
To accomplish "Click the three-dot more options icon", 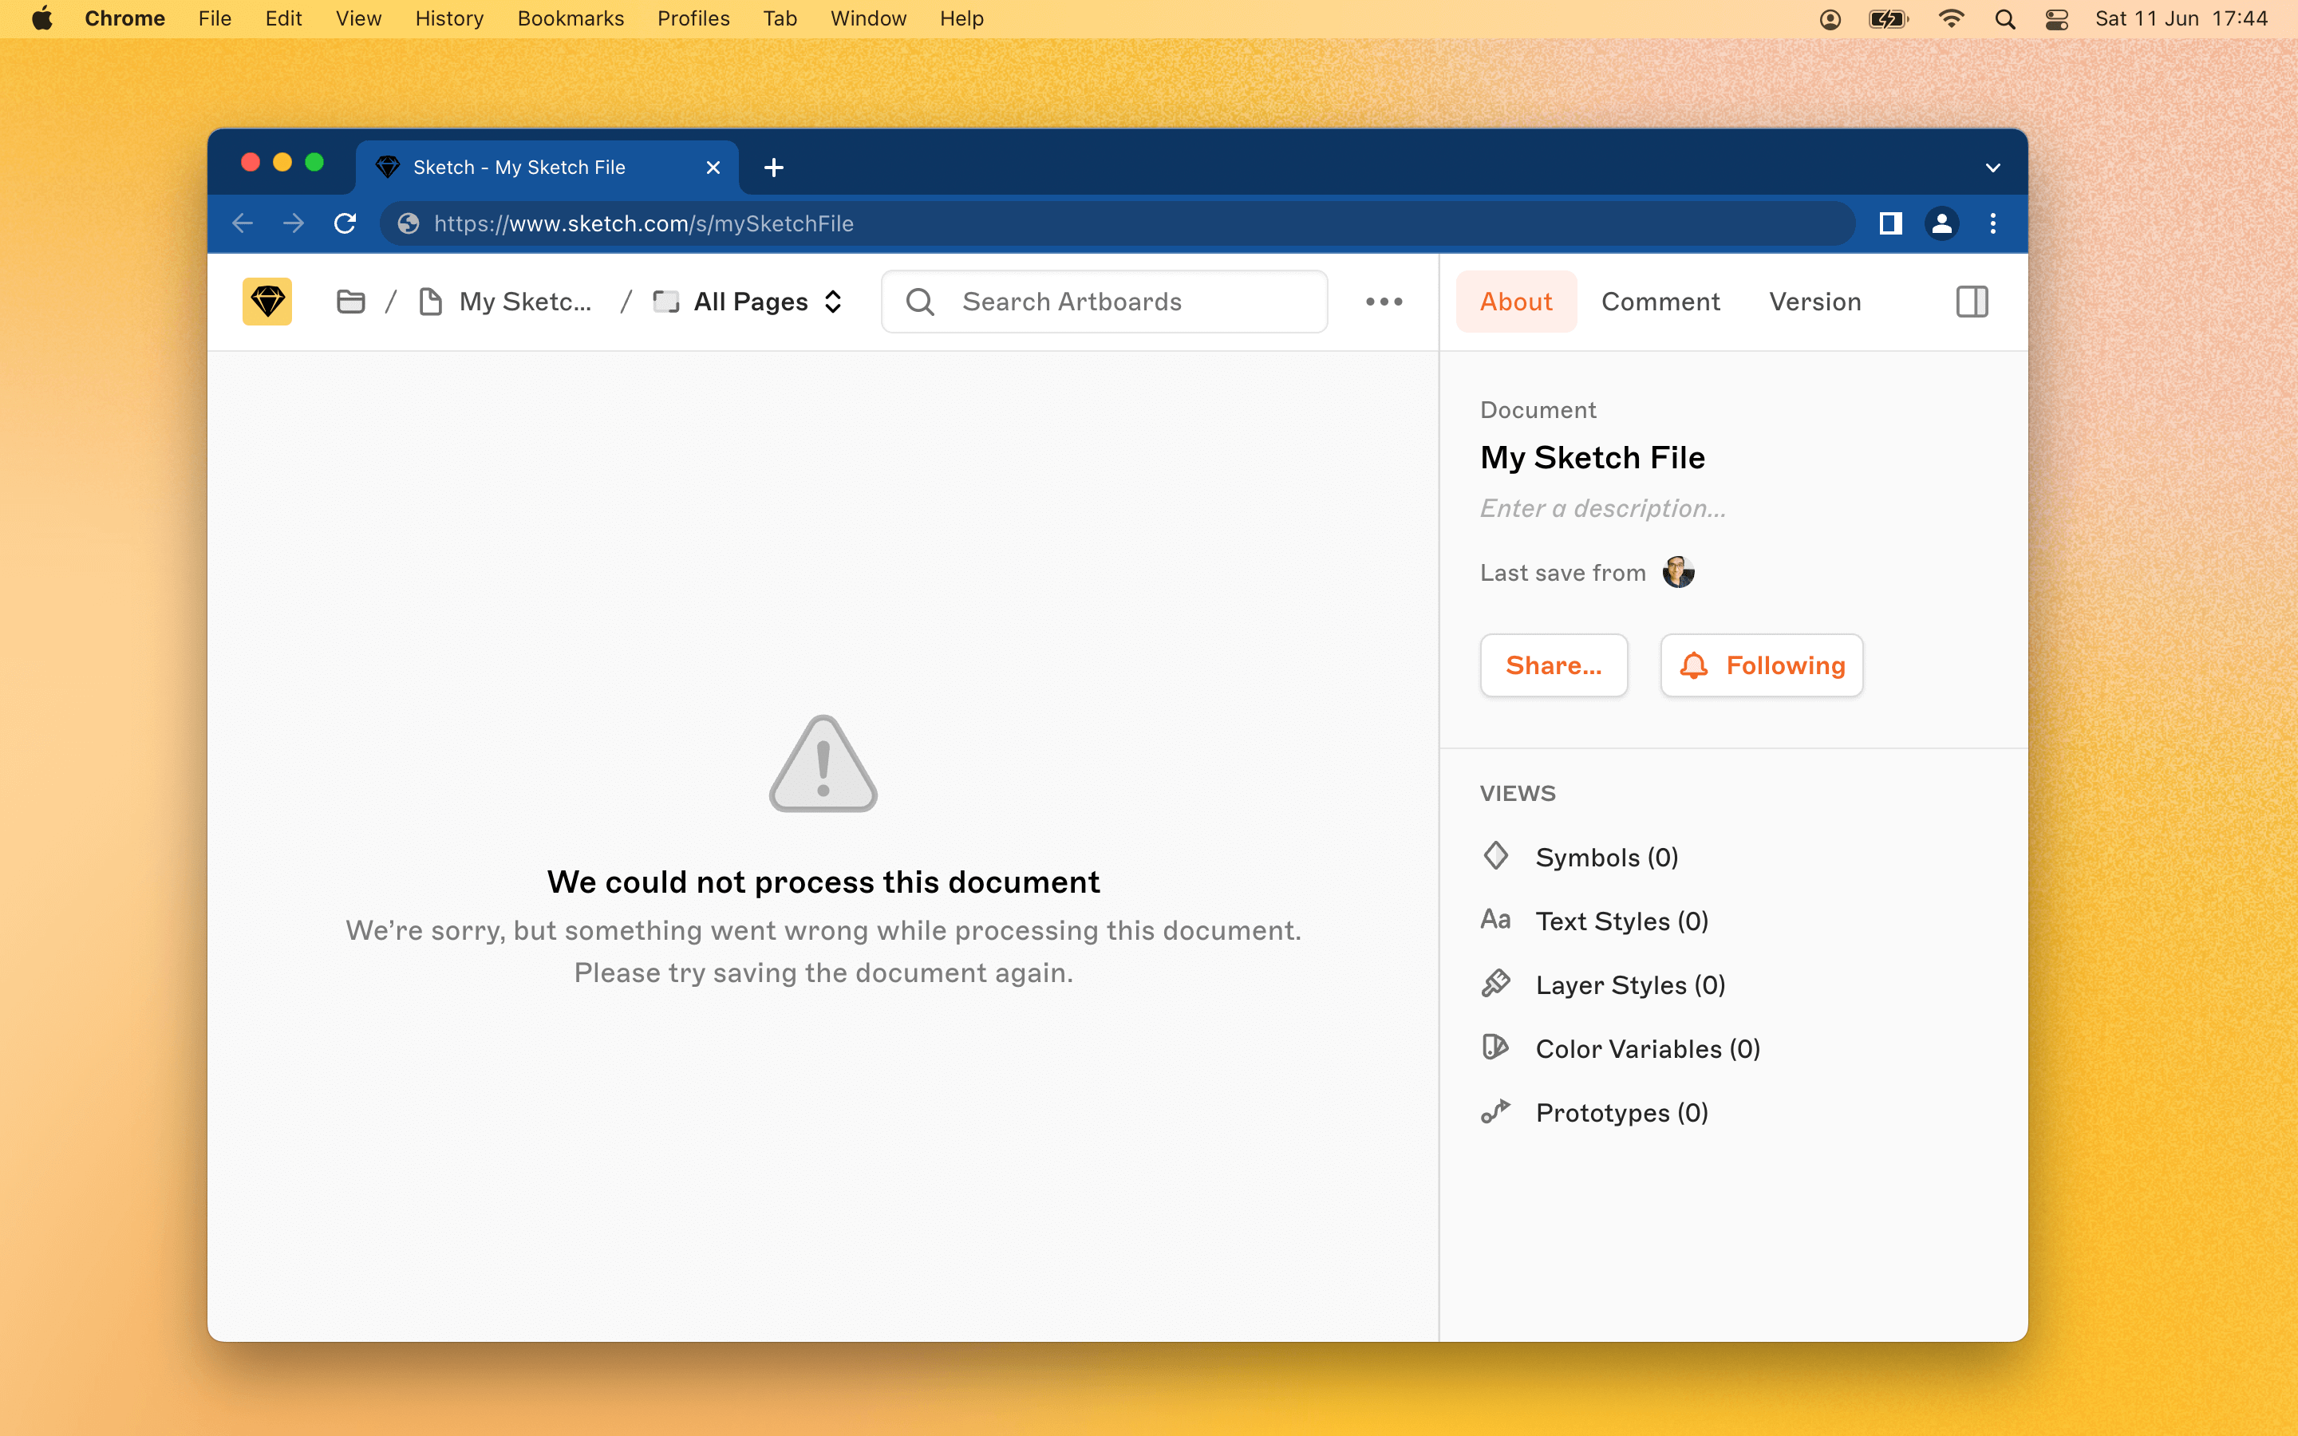I will (1384, 302).
